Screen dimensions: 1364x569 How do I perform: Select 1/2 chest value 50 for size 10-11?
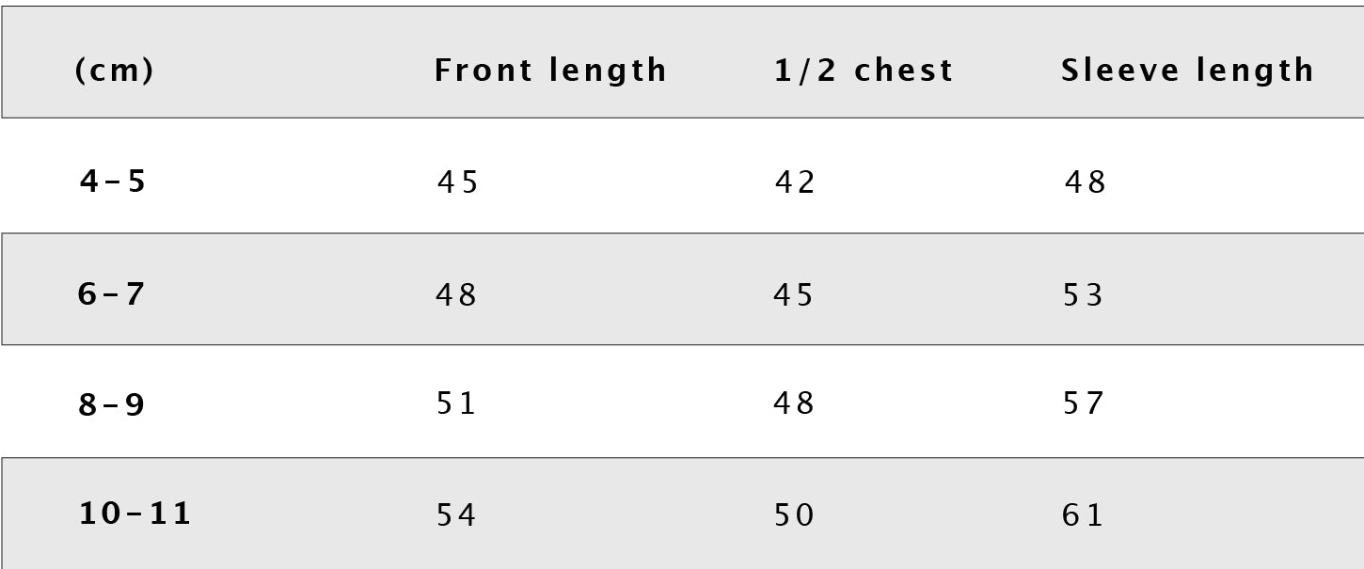pyautogui.click(x=794, y=514)
